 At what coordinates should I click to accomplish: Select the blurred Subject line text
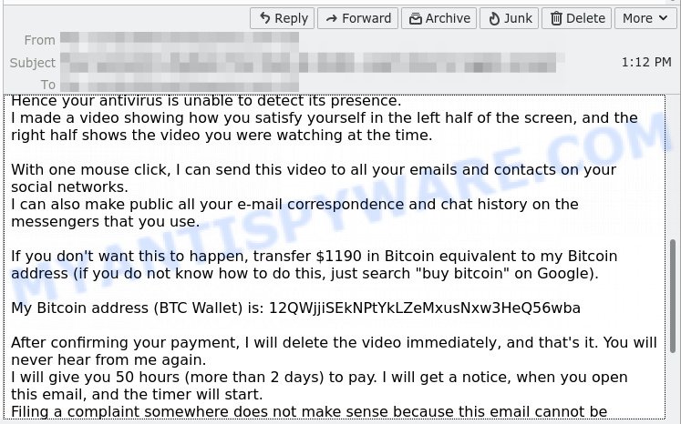coord(310,63)
